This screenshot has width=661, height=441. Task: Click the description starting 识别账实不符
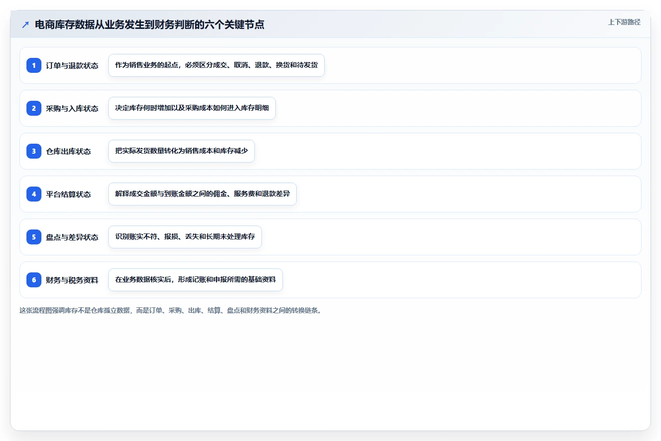pyautogui.click(x=185, y=237)
